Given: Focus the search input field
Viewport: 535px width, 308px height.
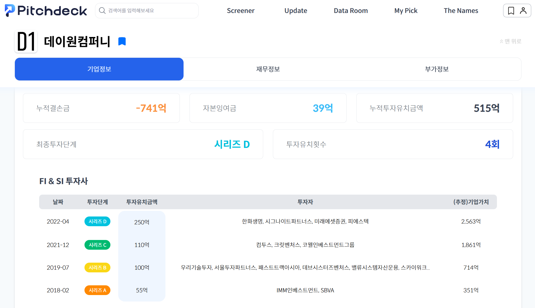Looking at the screenshot, I should pos(151,11).
